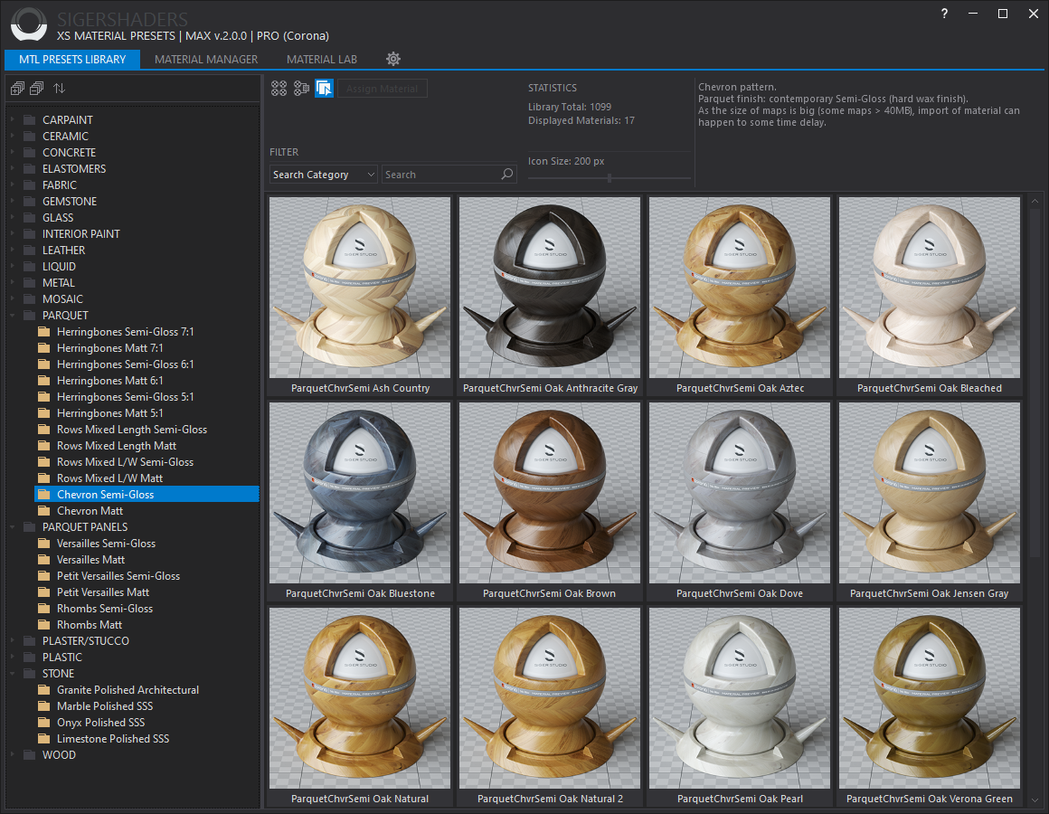This screenshot has height=814, width=1049.
Task: Open Herringbones Semi-Gloss 6:1 folder
Action: [x=125, y=364]
